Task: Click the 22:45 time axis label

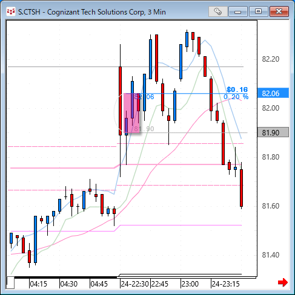Action: click(x=160, y=284)
